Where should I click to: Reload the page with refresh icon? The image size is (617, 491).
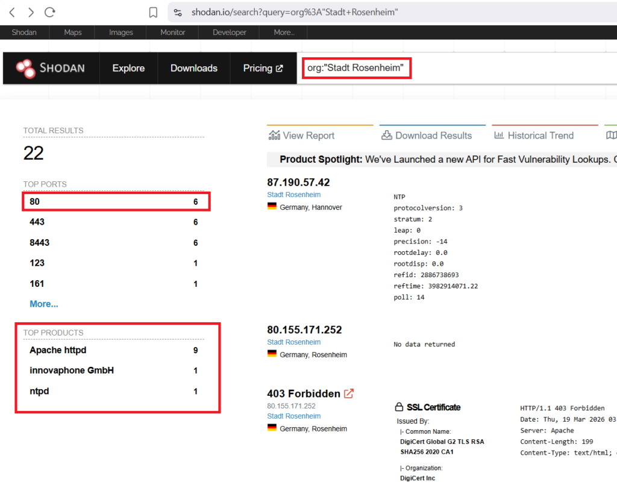point(50,12)
